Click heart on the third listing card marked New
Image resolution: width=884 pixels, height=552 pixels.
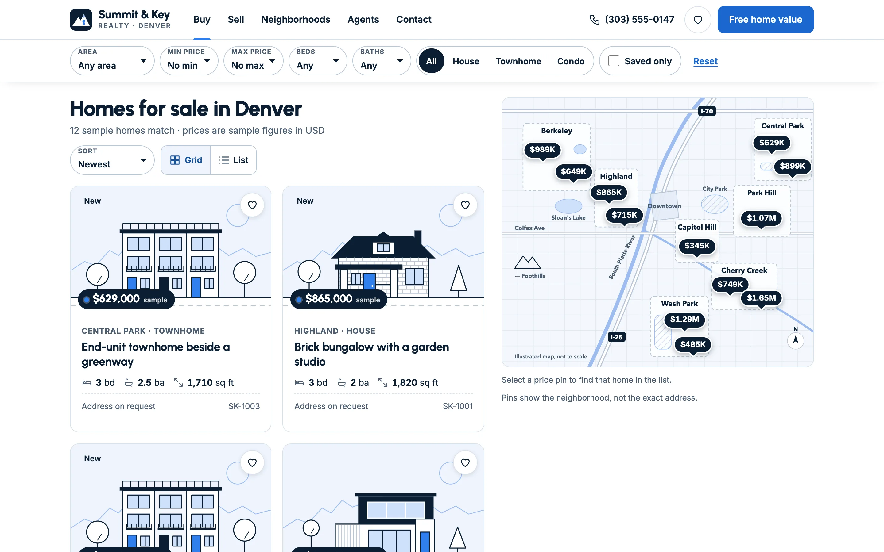(252, 462)
